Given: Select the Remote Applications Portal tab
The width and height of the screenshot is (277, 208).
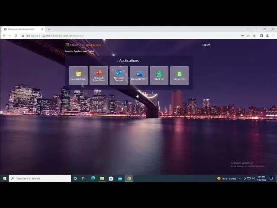Looking at the screenshot, I should click(x=22, y=29).
